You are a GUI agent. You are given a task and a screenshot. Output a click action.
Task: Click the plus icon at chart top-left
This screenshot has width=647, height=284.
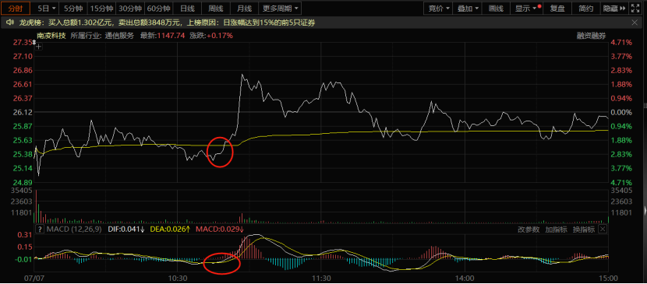pyautogui.click(x=39, y=47)
